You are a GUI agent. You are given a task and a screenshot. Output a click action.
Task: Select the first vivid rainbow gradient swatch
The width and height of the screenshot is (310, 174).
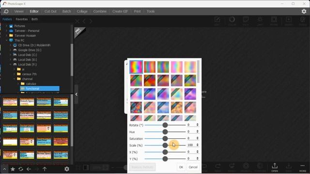[x=136, y=67]
